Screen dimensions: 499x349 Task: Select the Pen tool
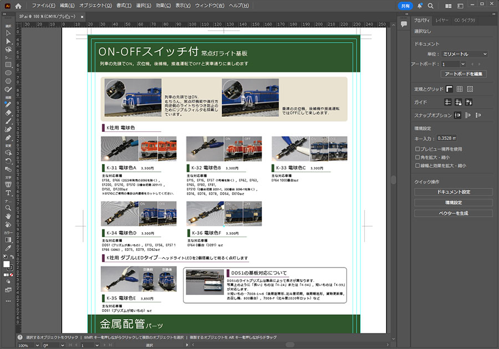click(x=8, y=137)
